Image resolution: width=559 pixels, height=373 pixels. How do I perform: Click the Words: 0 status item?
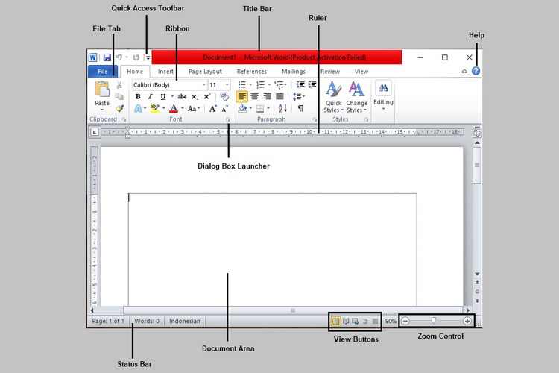147,321
